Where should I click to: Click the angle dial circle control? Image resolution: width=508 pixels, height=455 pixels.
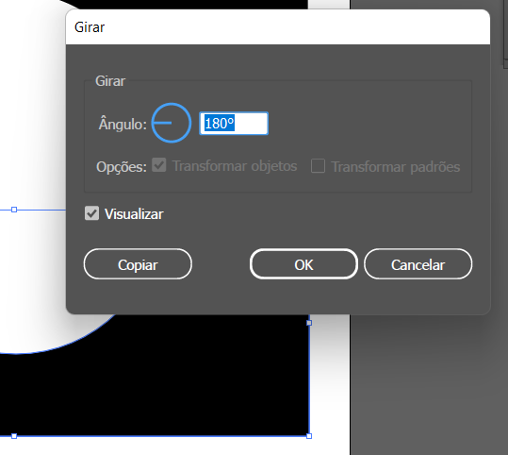[x=172, y=123]
